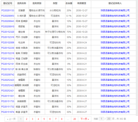The image size is (138, 122).
Task: Open registration PD20200943 link
Action: (x=8, y=21)
